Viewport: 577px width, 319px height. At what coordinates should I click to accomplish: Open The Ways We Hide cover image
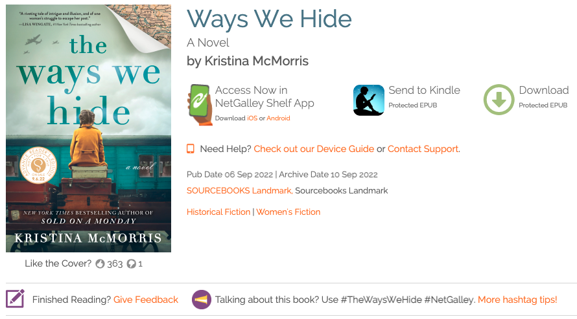[88, 128]
